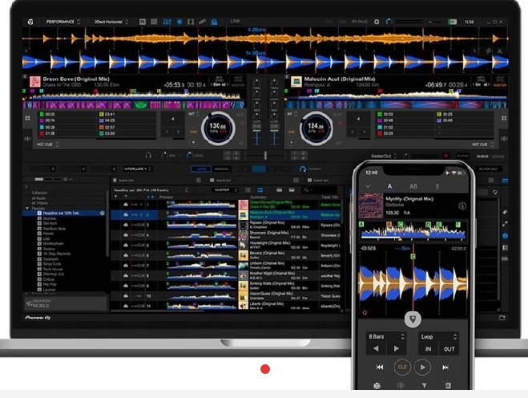The height and width of the screenshot is (398, 528).
Task: Tap phone bottom-bar down-triangle icon
Action: (424, 385)
